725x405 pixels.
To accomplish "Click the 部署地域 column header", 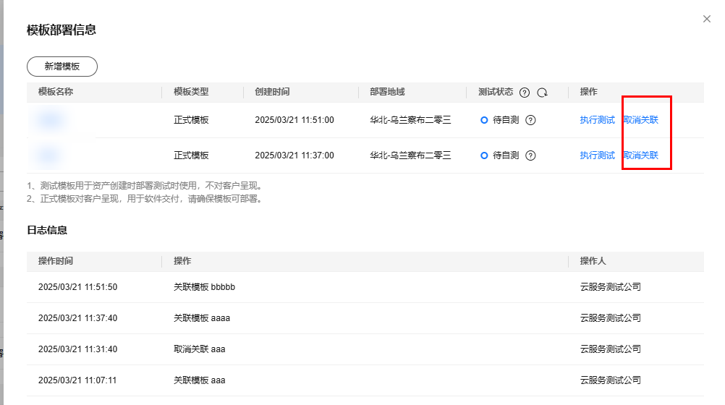I will [387, 92].
